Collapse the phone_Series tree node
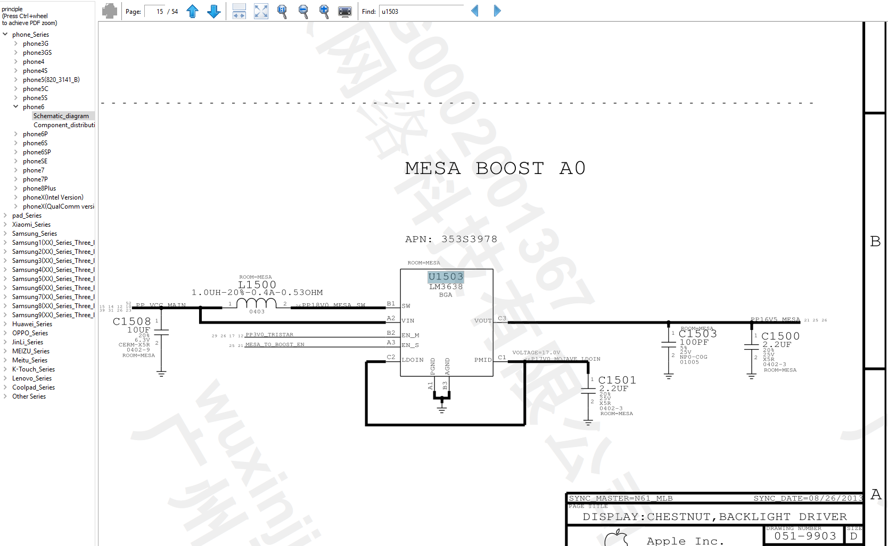This screenshot has width=888, height=546. point(5,35)
